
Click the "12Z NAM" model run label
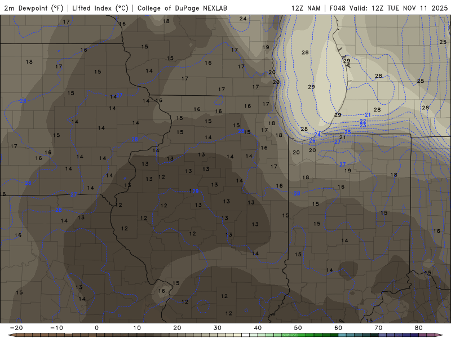(306, 8)
